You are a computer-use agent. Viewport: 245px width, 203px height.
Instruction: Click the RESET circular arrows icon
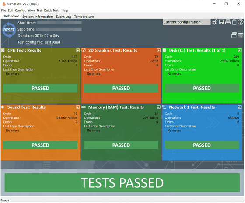[9, 30]
